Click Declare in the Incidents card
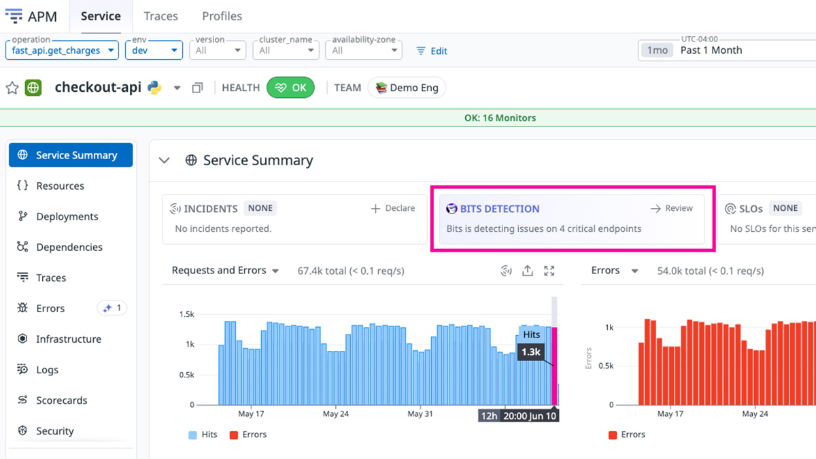Image resolution: width=816 pixels, height=459 pixels. pyautogui.click(x=393, y=208)
